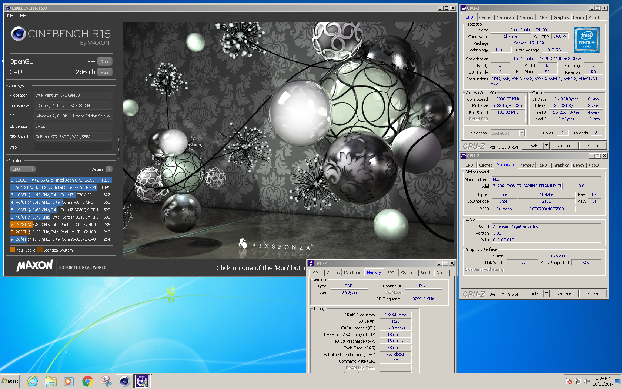Viewport: 622px width, 389px height.
Task: Select ranking row Intel Core i7-3720QM
Action: pos(61,210)
